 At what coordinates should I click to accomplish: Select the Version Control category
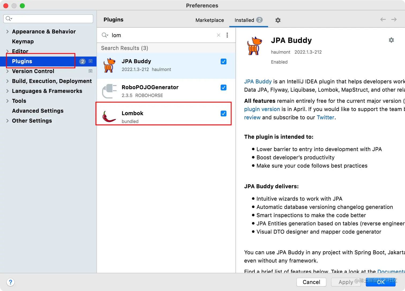(x=33, y=71)
